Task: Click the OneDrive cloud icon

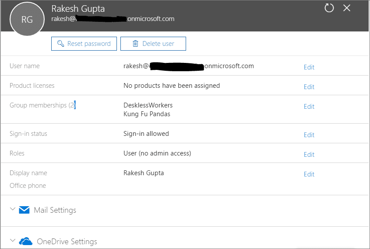Action: [26, 241]
